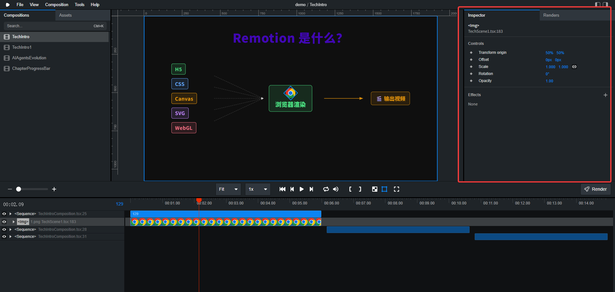Select the blue 129 sequence clip
The height and width of the screenshot is (292, 615).
(226, 214)
